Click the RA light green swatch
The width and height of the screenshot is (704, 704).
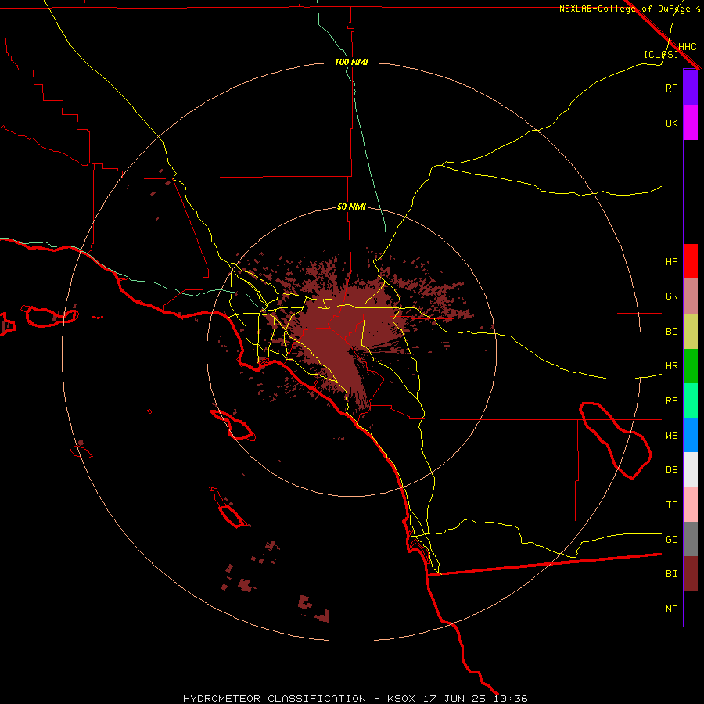tap(691, 400)
